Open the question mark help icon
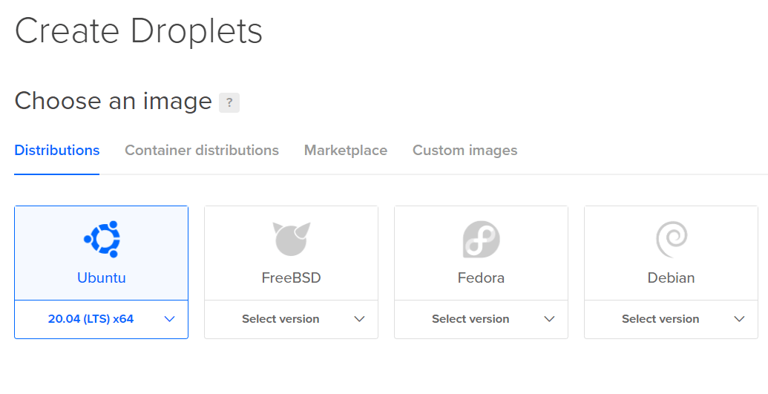The height and width of the screenshot is (394, 768). click(x=229, y=102)
